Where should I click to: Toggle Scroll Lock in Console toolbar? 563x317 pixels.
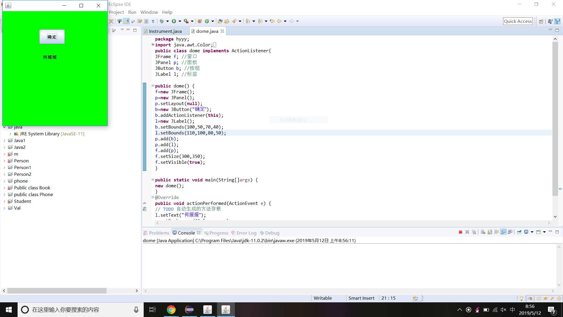[490, 232]
